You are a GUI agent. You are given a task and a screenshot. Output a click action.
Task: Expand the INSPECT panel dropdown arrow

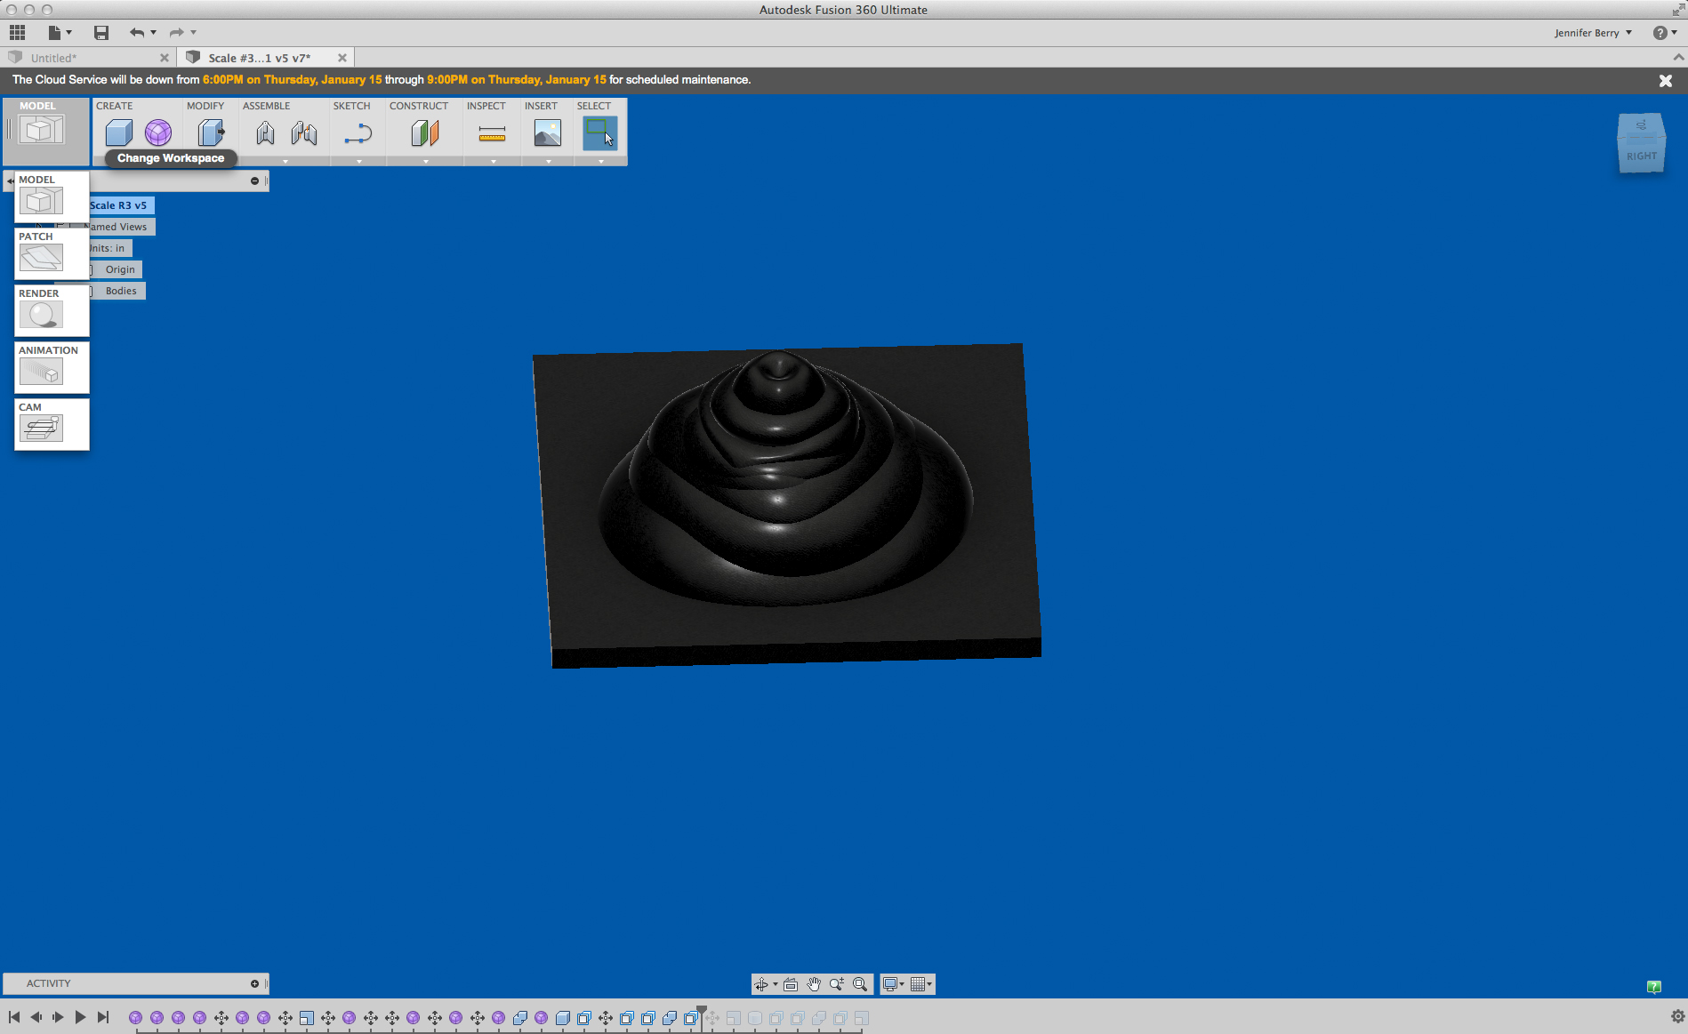(x=494, y=162)
